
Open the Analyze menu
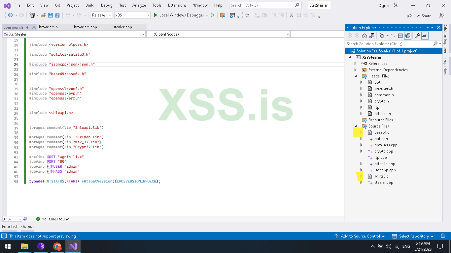tap(139, 5)
